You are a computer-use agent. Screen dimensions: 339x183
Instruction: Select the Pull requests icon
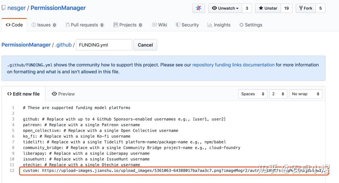[x=68, y=25]
